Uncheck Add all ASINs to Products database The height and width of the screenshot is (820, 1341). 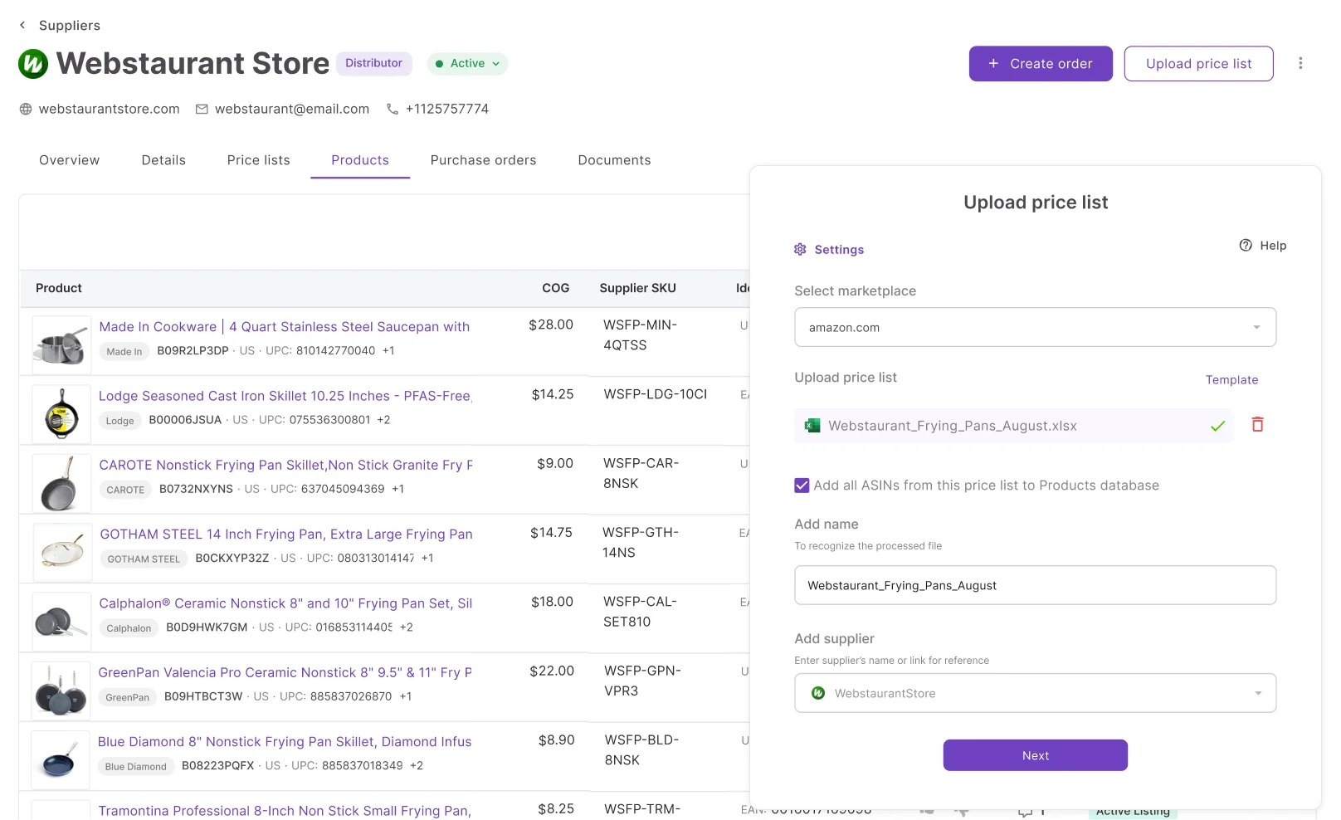pyautogui.click(x=802, y=486)
